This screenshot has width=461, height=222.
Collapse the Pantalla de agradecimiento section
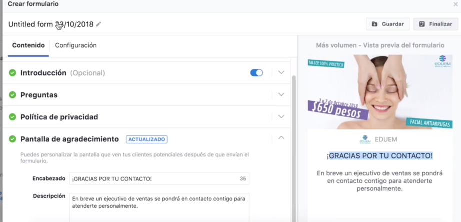click(x=281, y=138)
